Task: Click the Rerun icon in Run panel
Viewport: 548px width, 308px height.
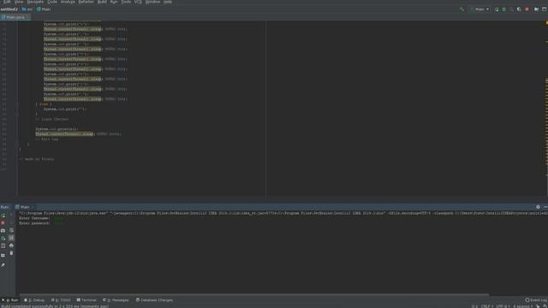Action: point(3,215)
